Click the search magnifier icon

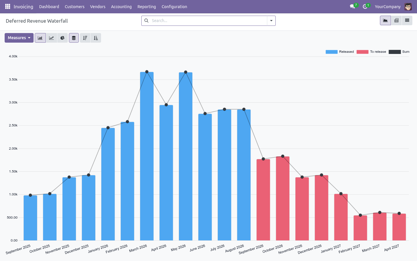147,21
